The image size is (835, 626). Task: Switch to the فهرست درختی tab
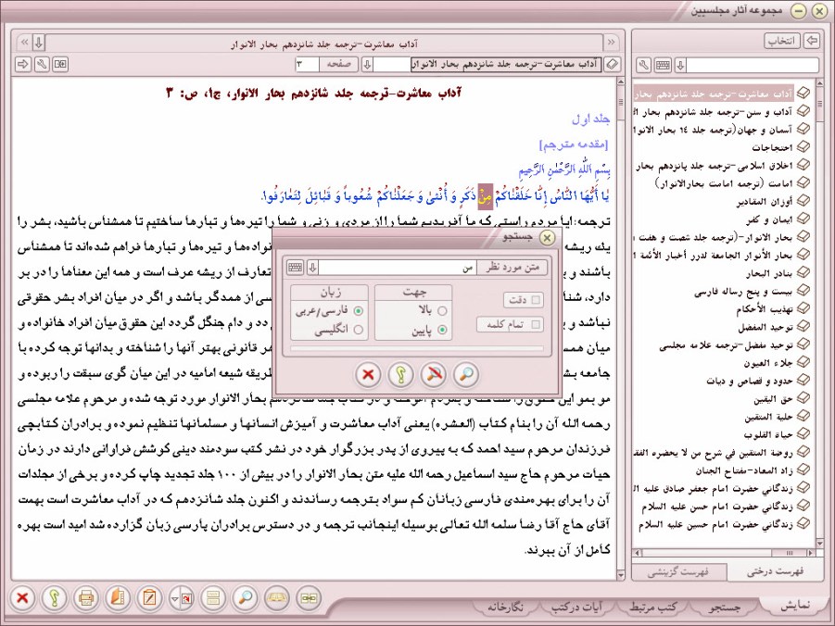[x=775, y=571]
